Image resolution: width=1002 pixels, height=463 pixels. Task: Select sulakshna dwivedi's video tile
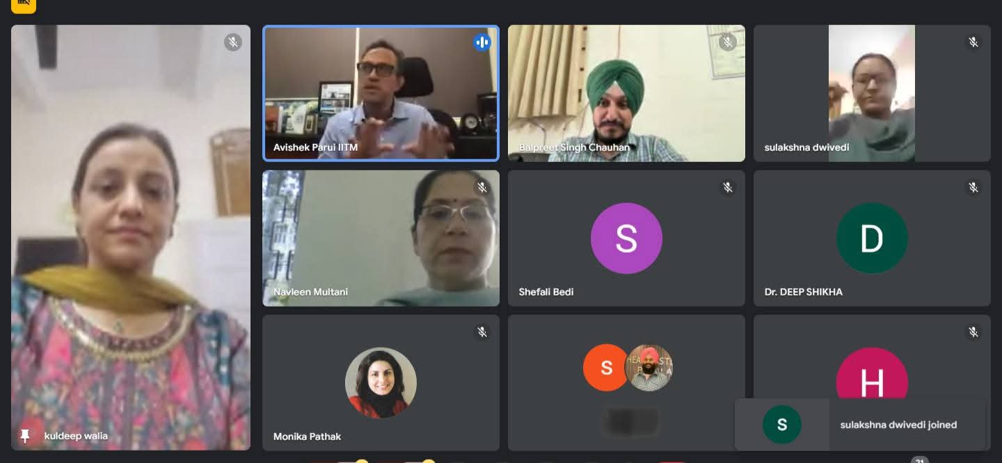872,93
